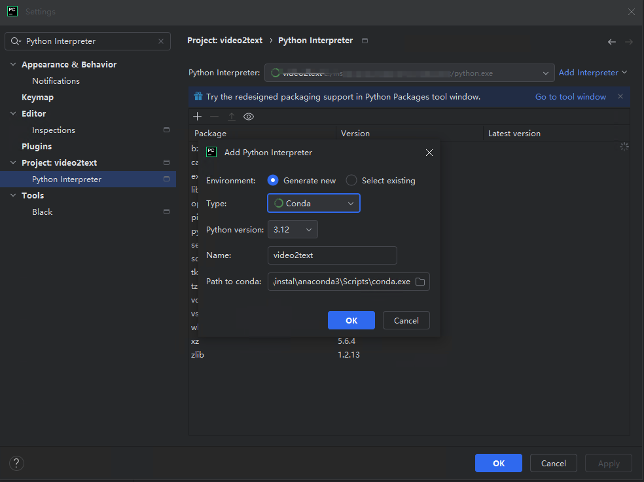
Task: Click the settings search field
Action: [88, 41]
